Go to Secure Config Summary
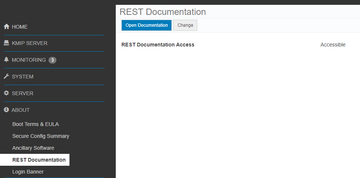 click(41, 136)
